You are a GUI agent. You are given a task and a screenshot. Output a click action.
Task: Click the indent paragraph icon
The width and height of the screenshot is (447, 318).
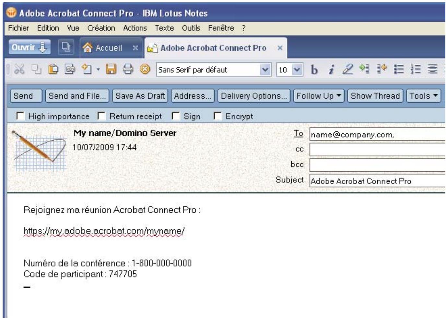364,69
